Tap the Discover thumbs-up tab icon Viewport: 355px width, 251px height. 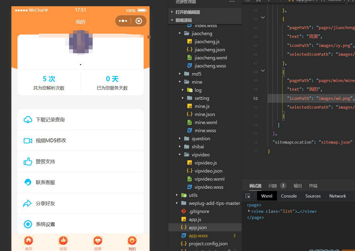pyautogui.click(x=63, y=241)
